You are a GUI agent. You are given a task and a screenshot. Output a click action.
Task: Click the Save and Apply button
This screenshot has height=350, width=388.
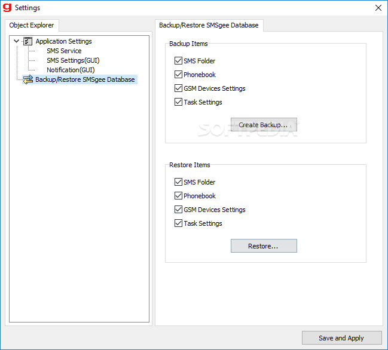[x=342, y=337]
